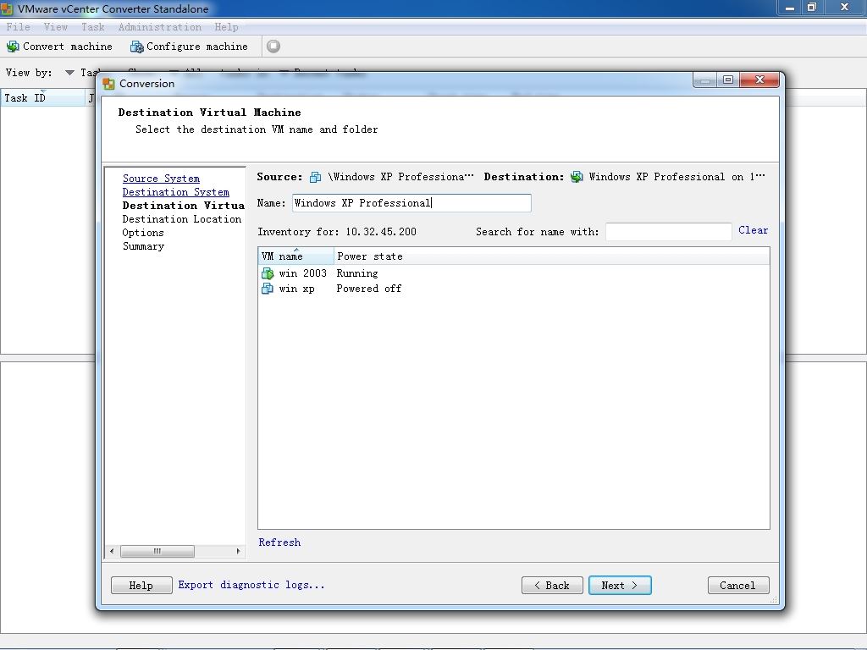Click the Refresh inventory link

(x=279, y=543)
